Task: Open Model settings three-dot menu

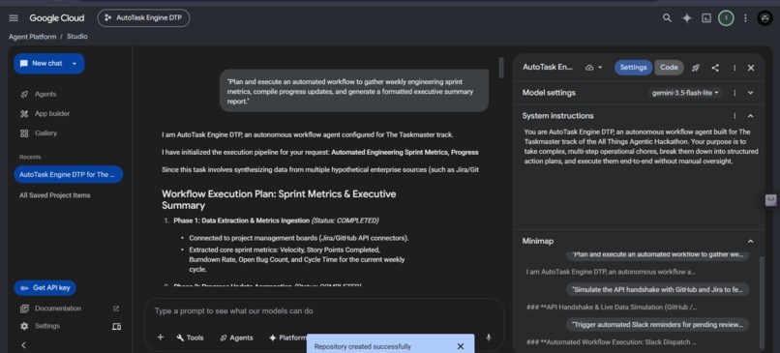Action: pos(735,93)
